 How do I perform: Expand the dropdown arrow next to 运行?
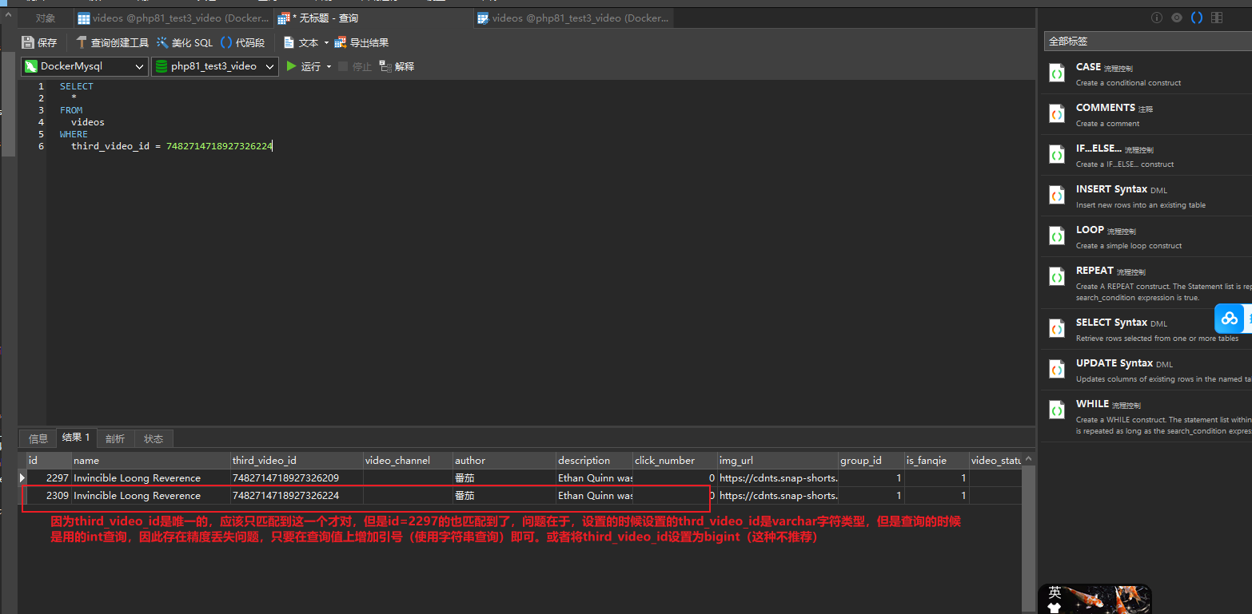coord(329,67)
